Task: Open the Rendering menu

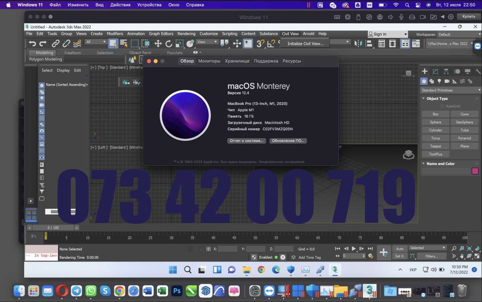Action: point(186,34)
